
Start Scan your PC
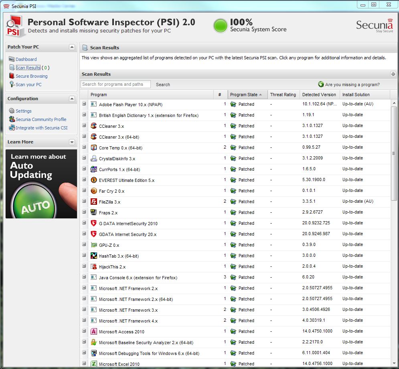pos(28,85)
